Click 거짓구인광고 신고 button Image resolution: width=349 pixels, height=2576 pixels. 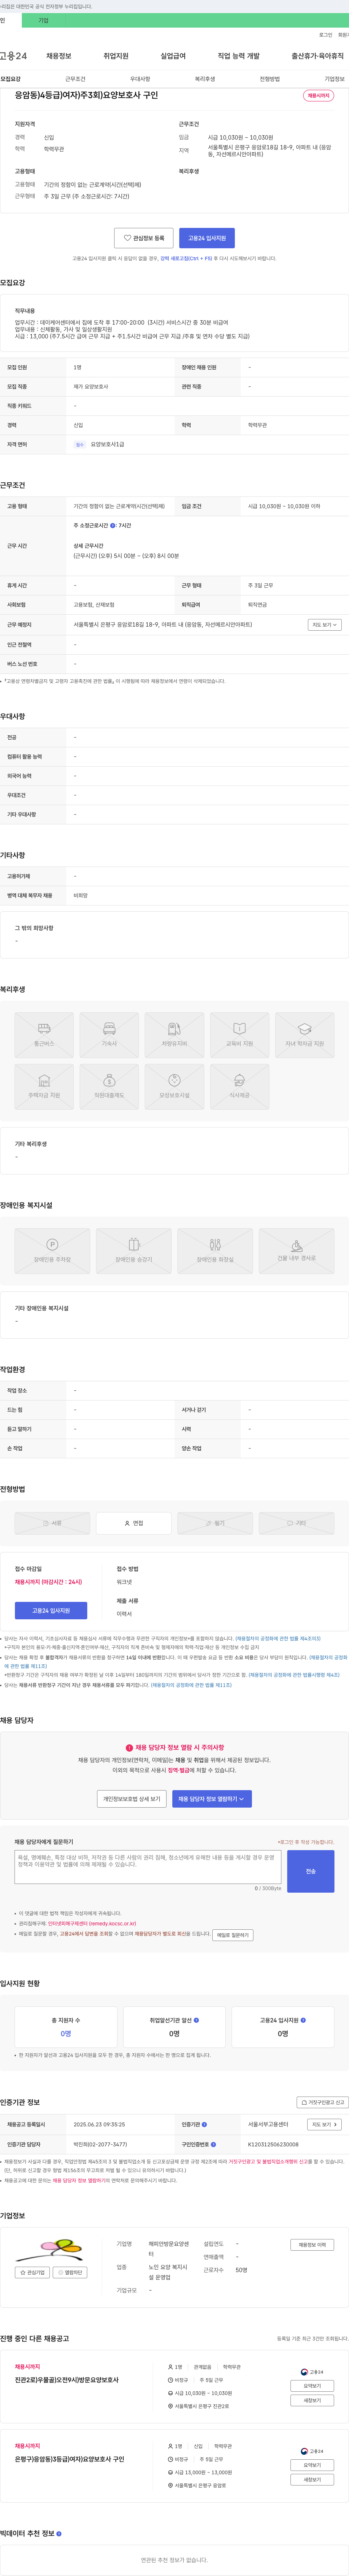pos(323,2102)
